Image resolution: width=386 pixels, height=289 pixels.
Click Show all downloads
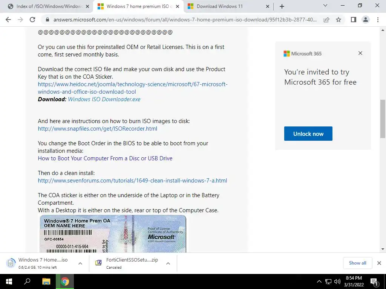(357, 263)
